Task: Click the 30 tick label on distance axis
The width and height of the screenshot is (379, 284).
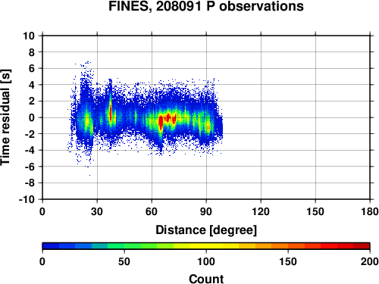Action: click(x=97, y=211)
